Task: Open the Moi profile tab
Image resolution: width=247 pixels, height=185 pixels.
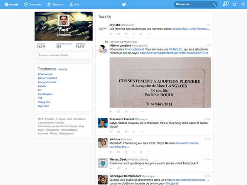Action: pyautogui.click(x=74, y=4)
